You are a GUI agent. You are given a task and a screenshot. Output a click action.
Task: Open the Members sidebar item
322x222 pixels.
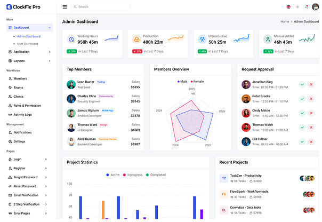(x=20, y=78)
